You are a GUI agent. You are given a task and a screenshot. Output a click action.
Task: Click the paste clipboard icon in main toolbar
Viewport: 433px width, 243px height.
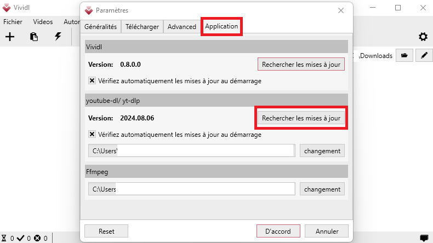pos(33,37)
